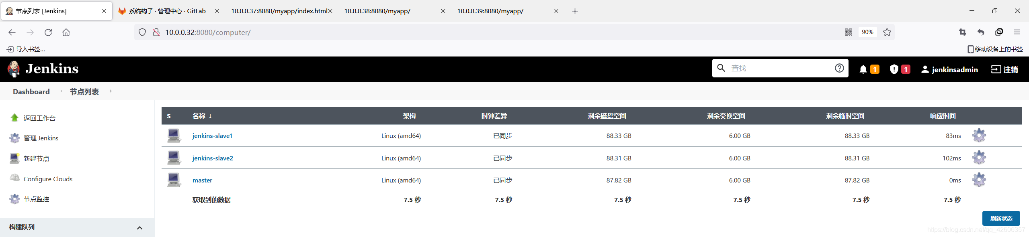Click the search help question icon
The image size is (1029, 237).
tap(839, 68)
